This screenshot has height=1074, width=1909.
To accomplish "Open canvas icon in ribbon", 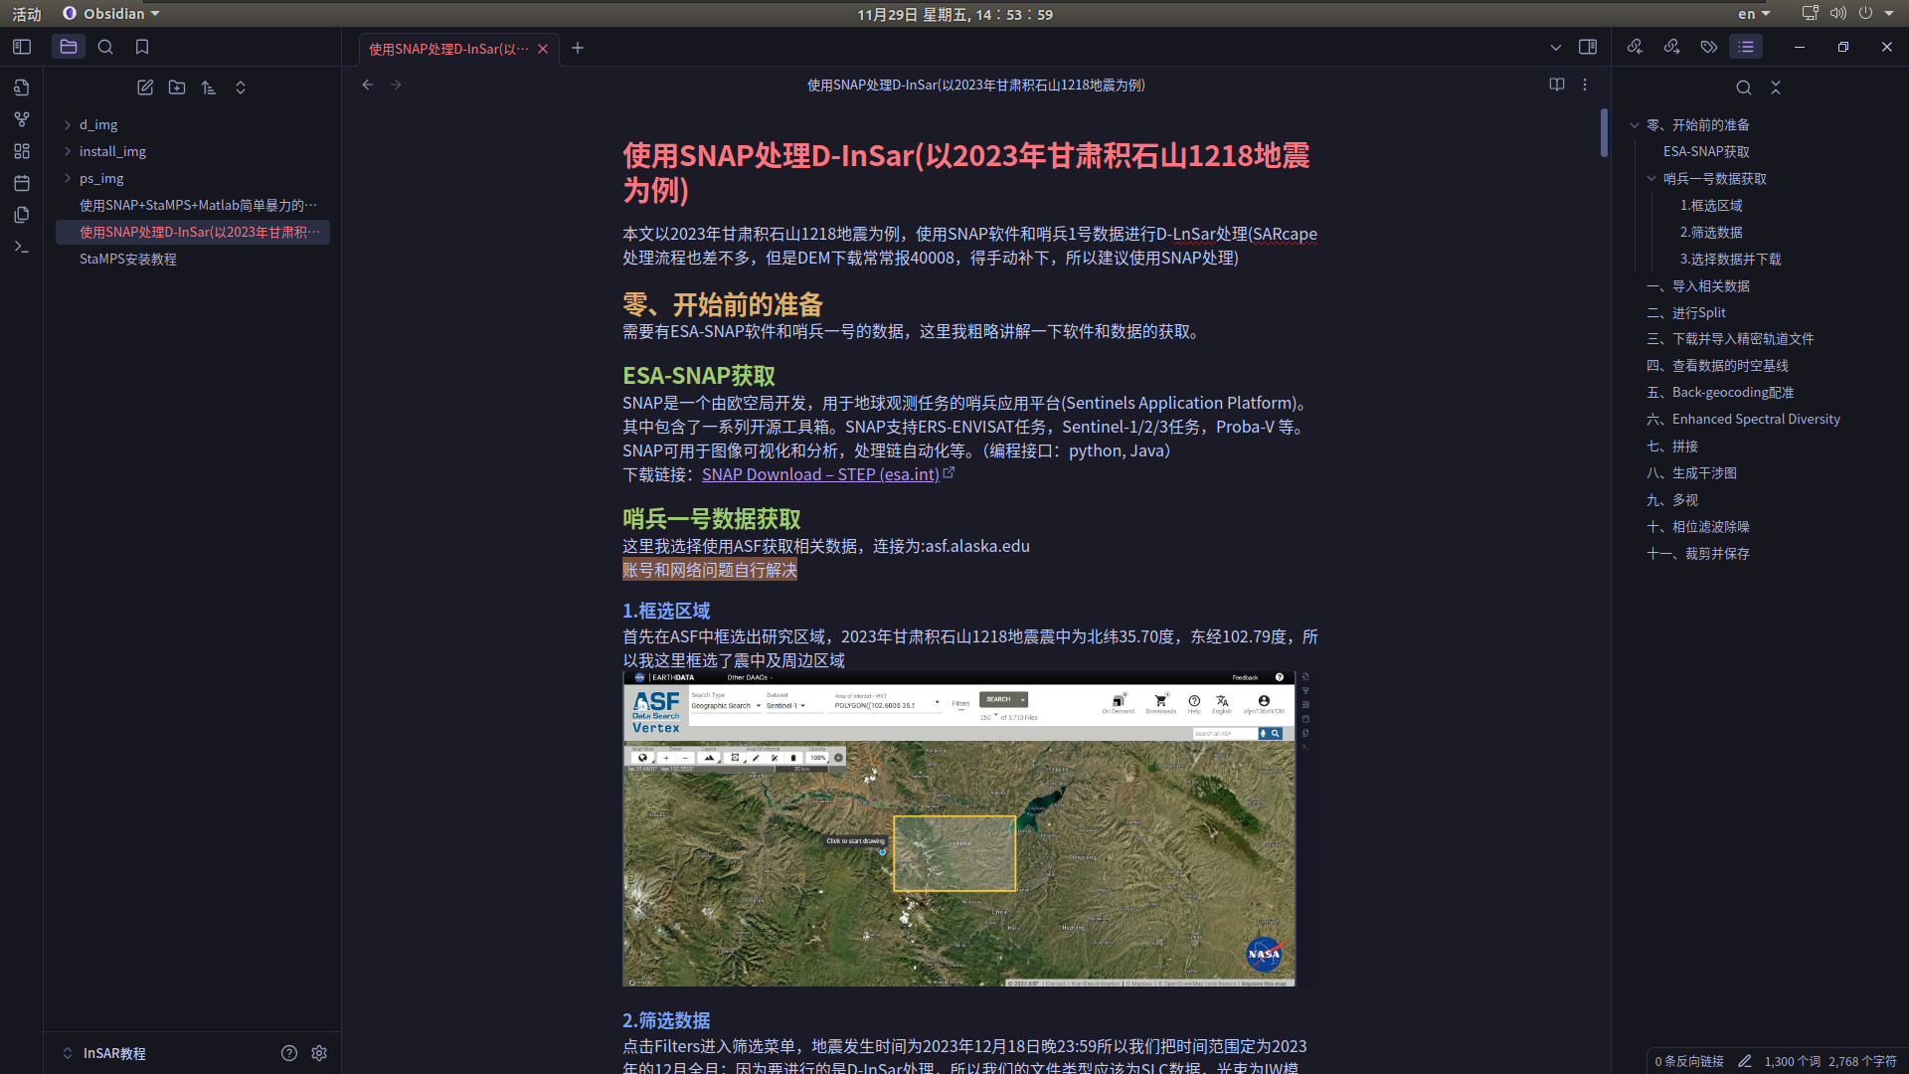I will click(22, 151).
